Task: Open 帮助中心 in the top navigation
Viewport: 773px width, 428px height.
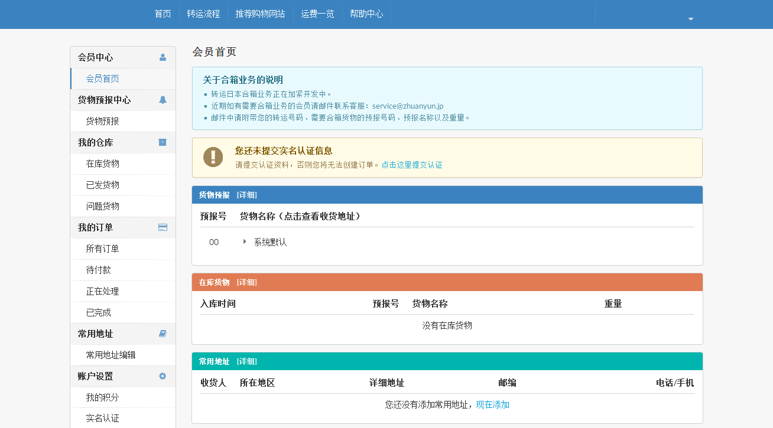Action: (x=366, y=14)
